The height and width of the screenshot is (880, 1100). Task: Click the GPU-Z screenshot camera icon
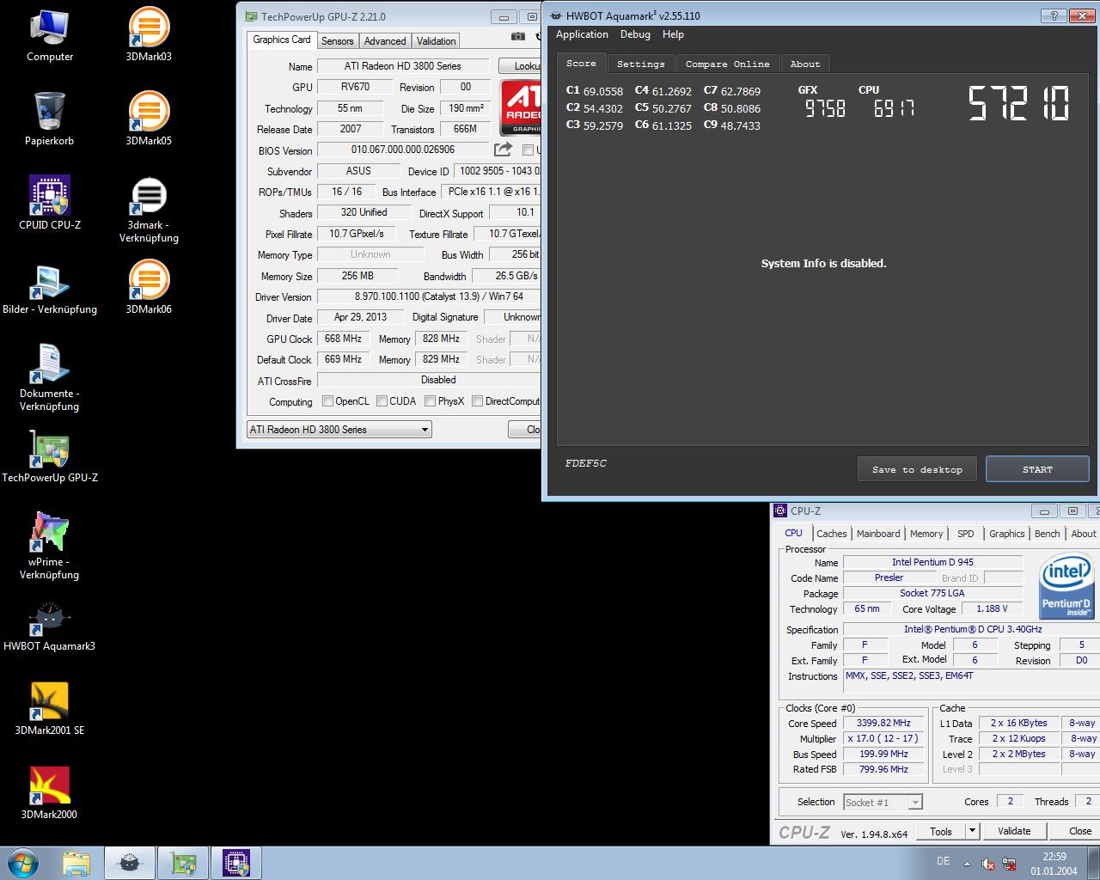point(517,36)
